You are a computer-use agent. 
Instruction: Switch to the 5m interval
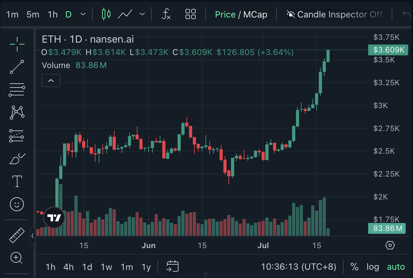coord(32,14)
